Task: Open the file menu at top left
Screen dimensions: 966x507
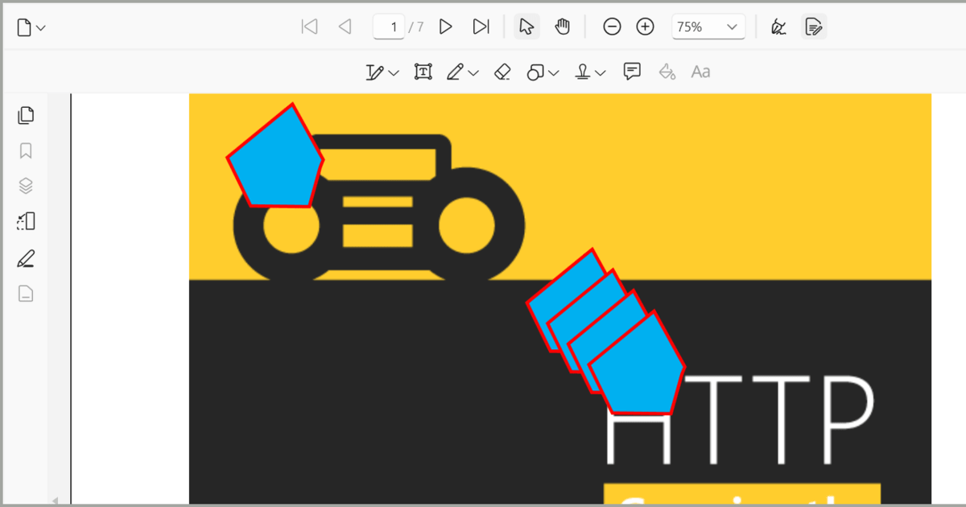Action: point(26,27)
